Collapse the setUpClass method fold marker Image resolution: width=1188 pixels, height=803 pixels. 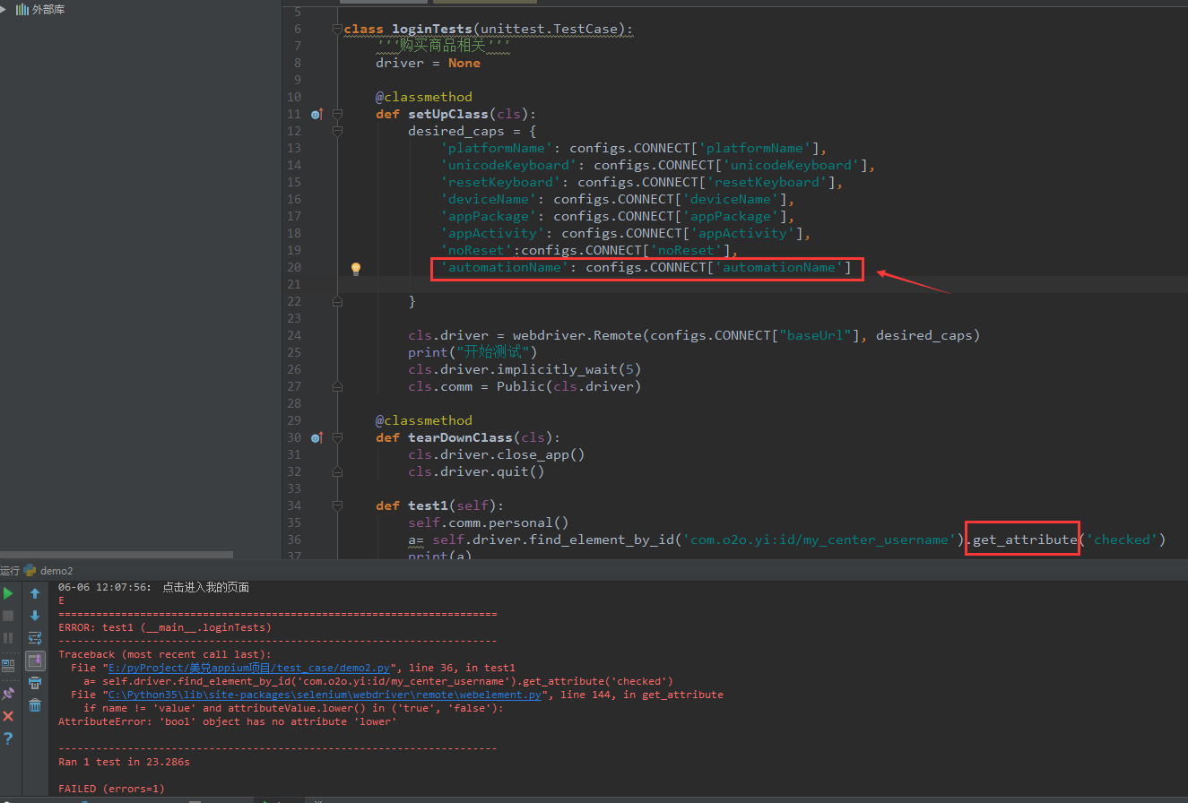coord(338,114)
